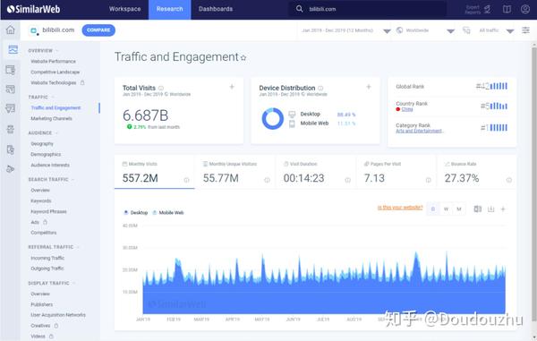Image resolution: width=537 pixels, height=341 pixels.
Task: Collapse the OVERVIEW sidebar section
Action: 44,51
